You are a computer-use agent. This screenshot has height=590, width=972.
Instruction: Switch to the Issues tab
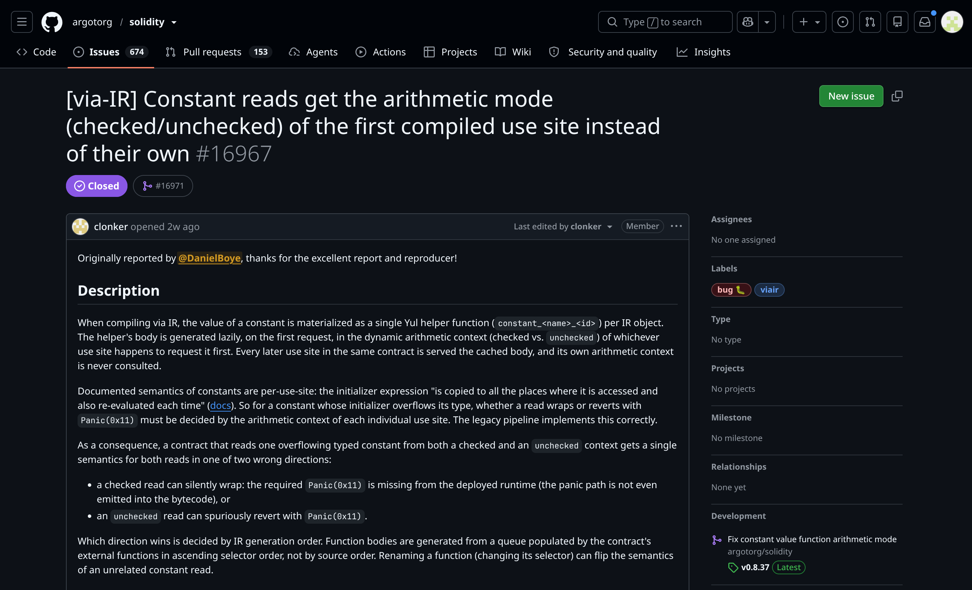pyautogui.click(x=110, y=52)
